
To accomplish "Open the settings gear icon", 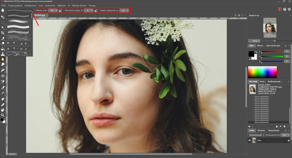I will pos(289,9).
